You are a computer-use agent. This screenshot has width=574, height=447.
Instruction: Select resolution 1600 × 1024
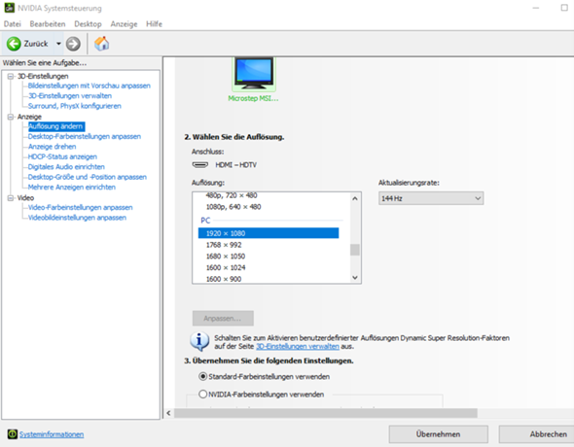click(226, 267)
